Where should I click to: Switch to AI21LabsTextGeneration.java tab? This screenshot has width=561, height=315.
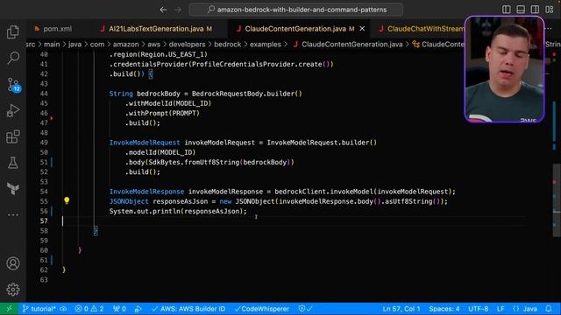(x=156, y=29)
